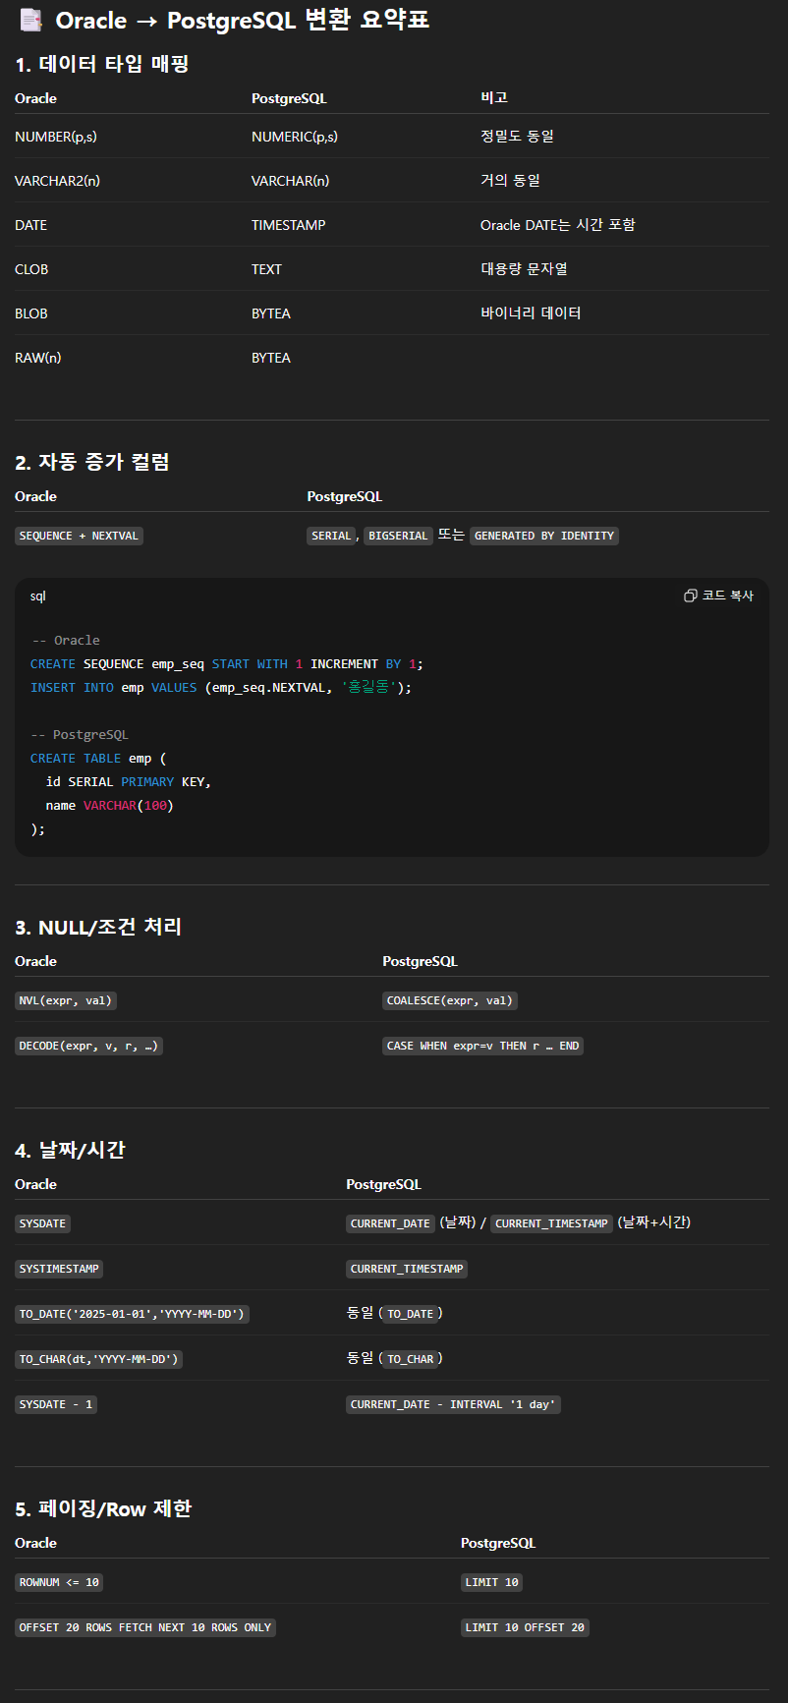Click the document emoji before the title
The height and width of the screenshot is (1703, 788).
click(x=31, y=20)
